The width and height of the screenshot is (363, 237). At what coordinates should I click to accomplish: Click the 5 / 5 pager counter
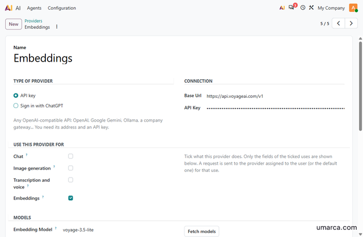[324, 24]
